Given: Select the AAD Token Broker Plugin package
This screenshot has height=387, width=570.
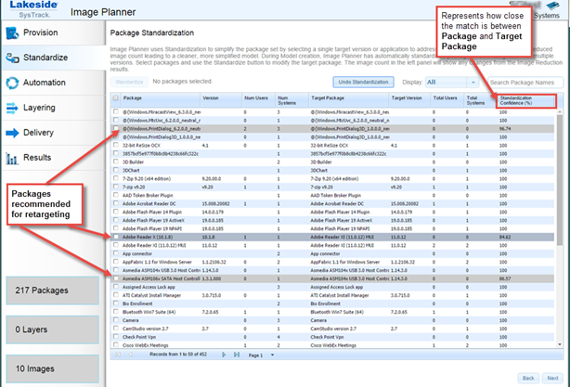Looking at the screenshot, I should pos(148,195).
